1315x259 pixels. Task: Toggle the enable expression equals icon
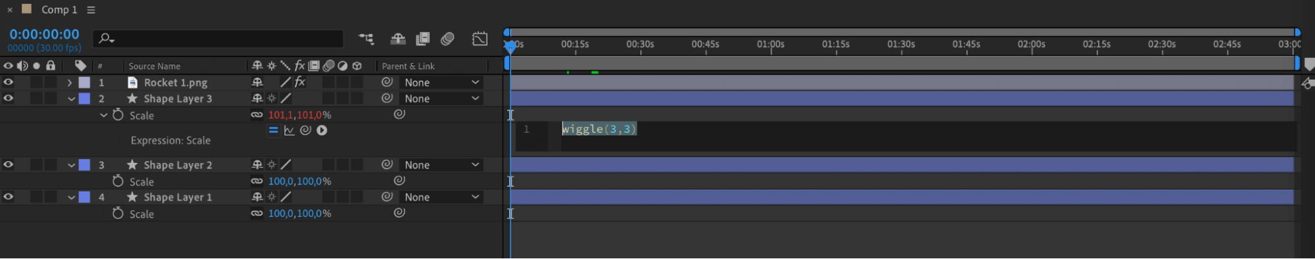[273, 130]
